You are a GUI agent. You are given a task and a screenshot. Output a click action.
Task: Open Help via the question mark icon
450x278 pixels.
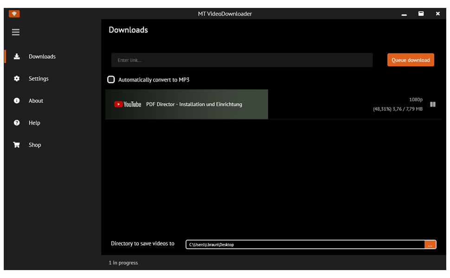click(17, 122)
